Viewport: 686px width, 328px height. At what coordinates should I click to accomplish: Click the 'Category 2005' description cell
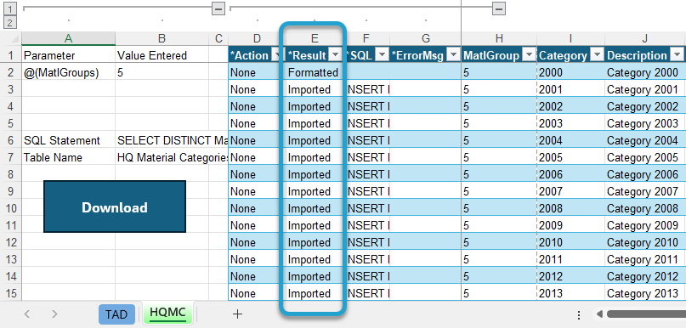[645, 157]
